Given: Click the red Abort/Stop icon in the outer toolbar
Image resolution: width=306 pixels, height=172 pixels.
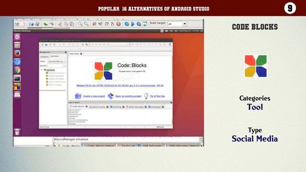Looking at the screenshot, I should [118, 24].
